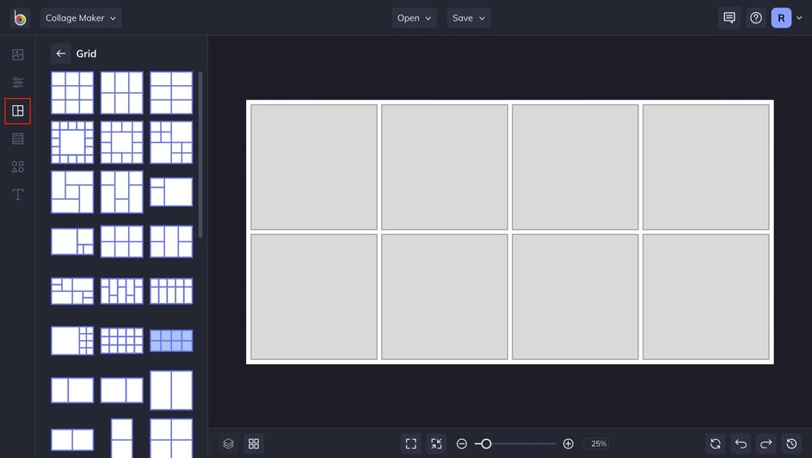Click the 25% zoom value field
The height and width of the screenshot is (458, 812).
[599, 444]
